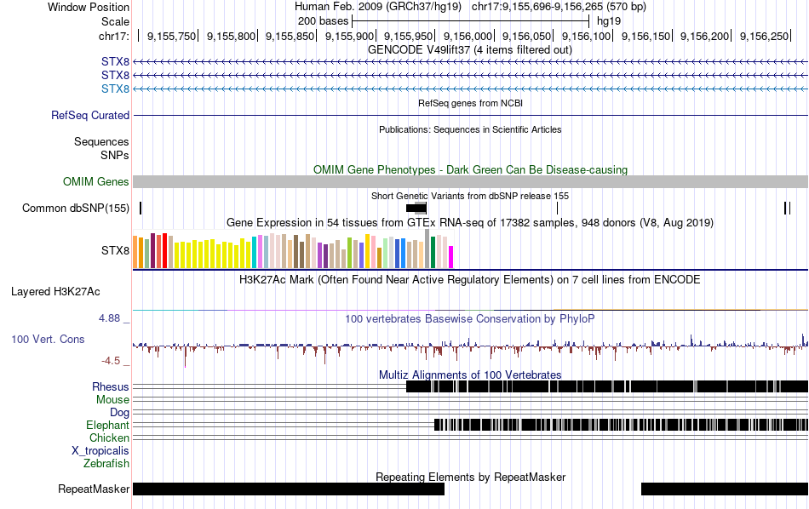Image resolution: width=809 pixels, height=509 pixels.
Task: Open the Layered H3K27Ac track label
Action: [55, 292]
